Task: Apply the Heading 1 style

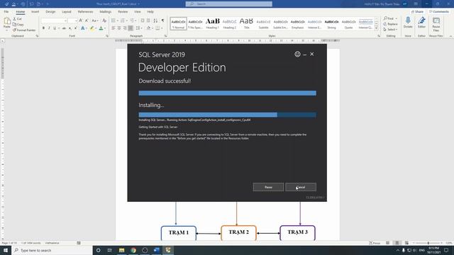Action: pos(213,23)
